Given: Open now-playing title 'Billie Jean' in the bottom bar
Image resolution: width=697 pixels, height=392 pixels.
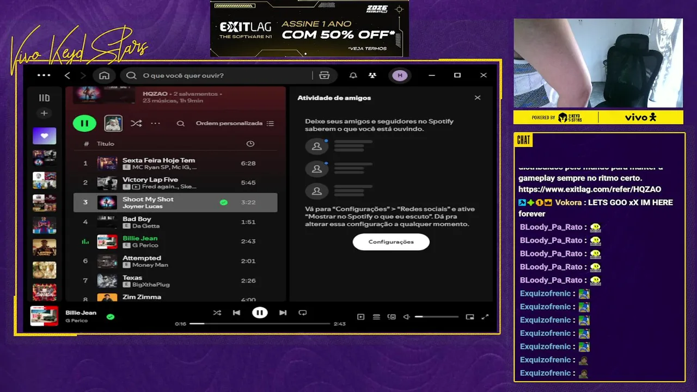Looking at the screenshot, I should click(81, 313).
